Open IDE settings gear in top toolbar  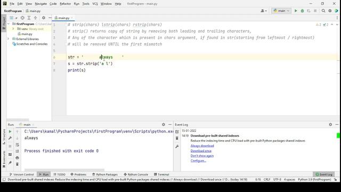330,11
